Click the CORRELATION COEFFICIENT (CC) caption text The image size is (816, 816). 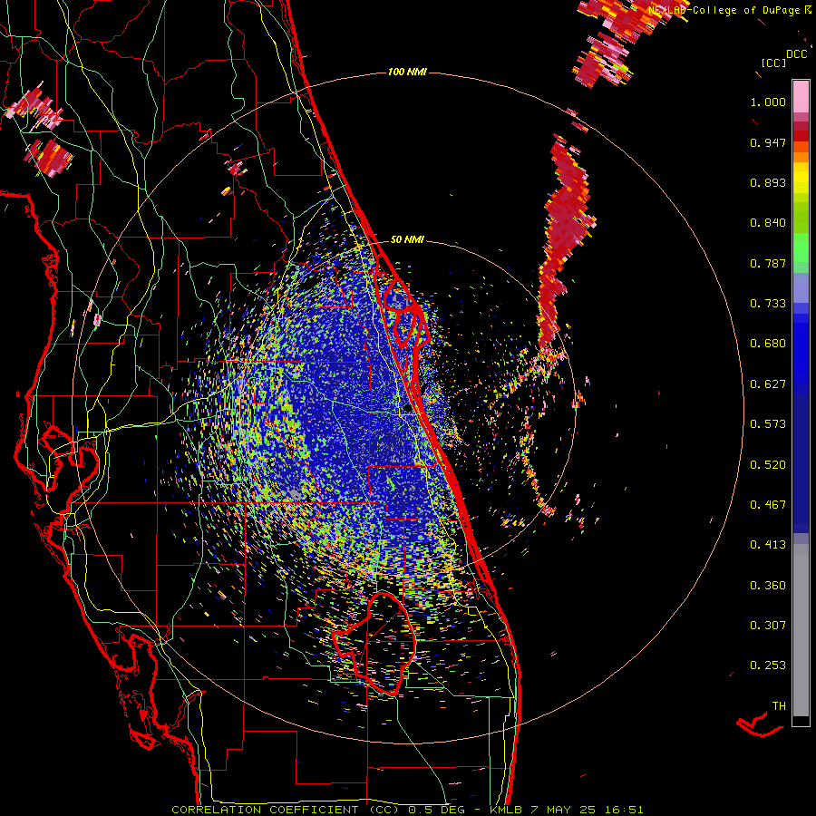coord(286,810)
